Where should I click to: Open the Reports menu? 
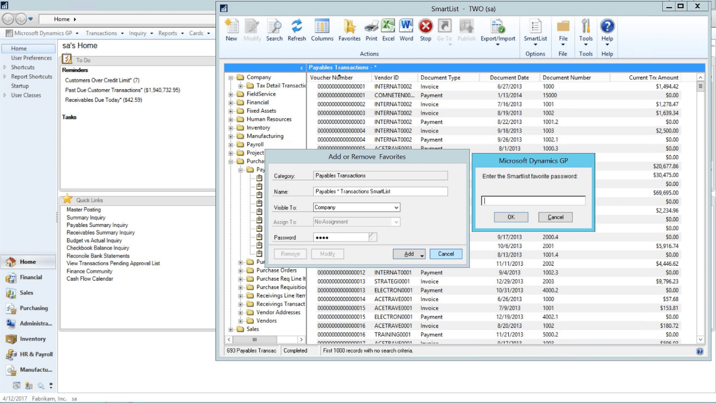[x=171, y=33]
